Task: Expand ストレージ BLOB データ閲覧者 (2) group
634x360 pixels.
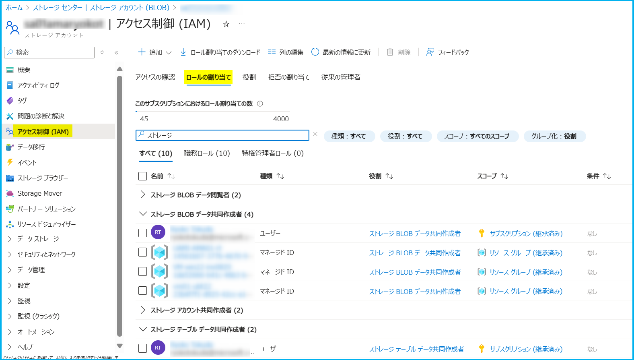Action: click(143, 194)
